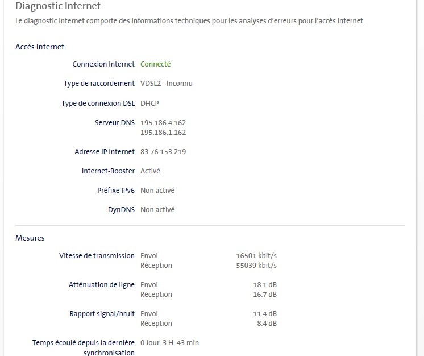The width and height of the screenshot is (424, 356).
Task: Click the DHCP value for DSL connection
Action: [x=149, y=103]
